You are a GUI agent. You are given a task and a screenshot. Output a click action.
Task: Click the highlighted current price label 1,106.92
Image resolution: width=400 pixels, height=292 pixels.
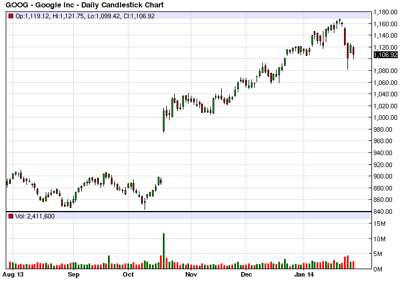pos(386,55)
